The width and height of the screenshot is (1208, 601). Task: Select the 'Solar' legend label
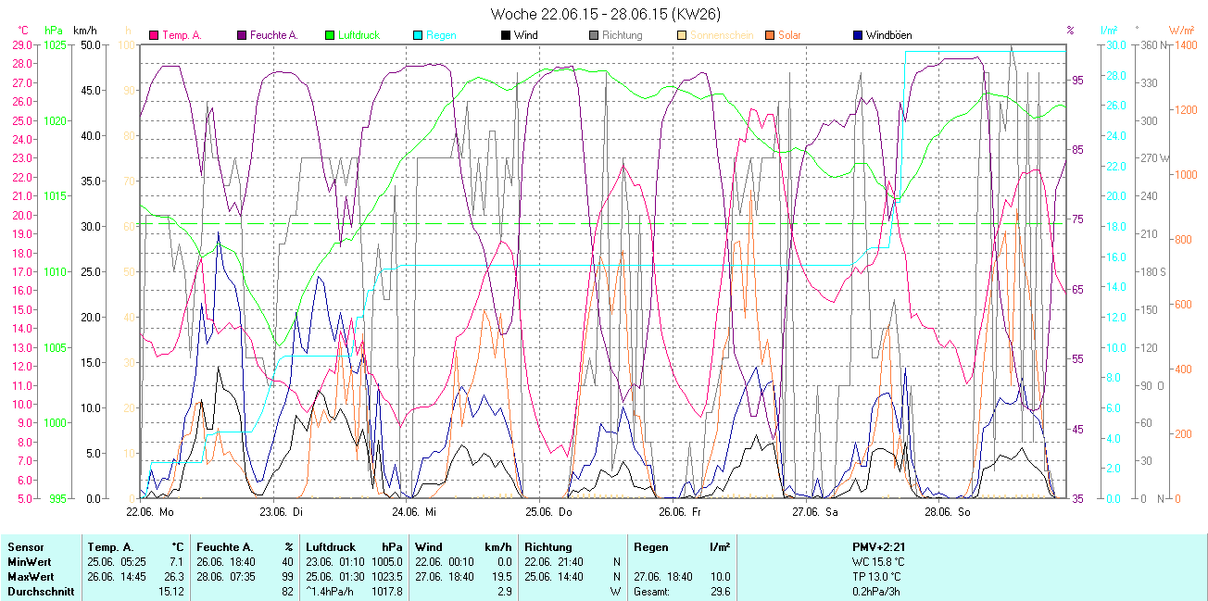[x=789, y=35]
